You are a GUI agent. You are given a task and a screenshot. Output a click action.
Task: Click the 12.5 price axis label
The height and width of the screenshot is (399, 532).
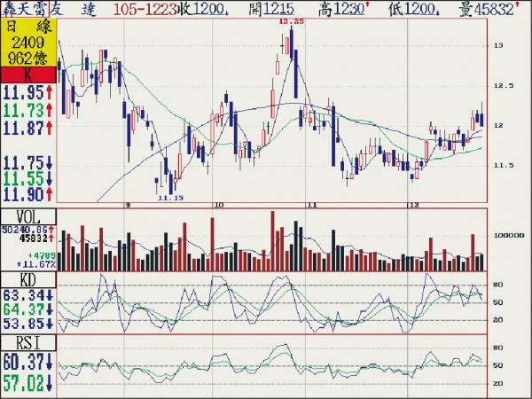coord(504,86)
